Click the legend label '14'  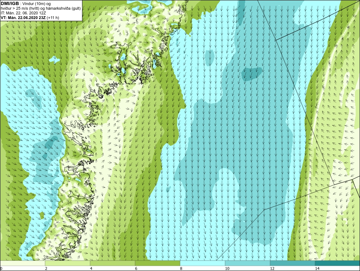[x=317, y=268]
